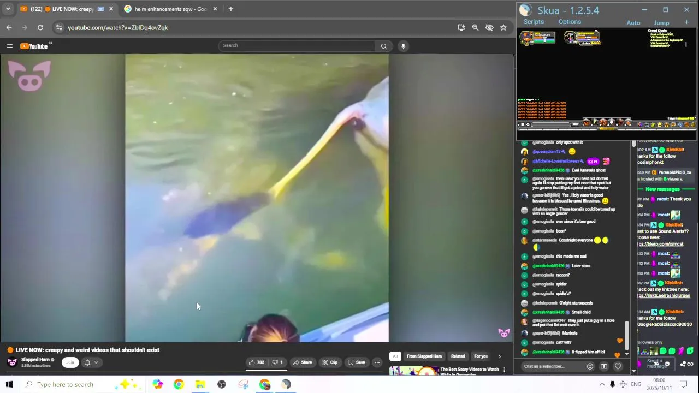The width and height of the screenshot is (699, 393).
Task: Like the video with thumbs up
Action: 257,362
